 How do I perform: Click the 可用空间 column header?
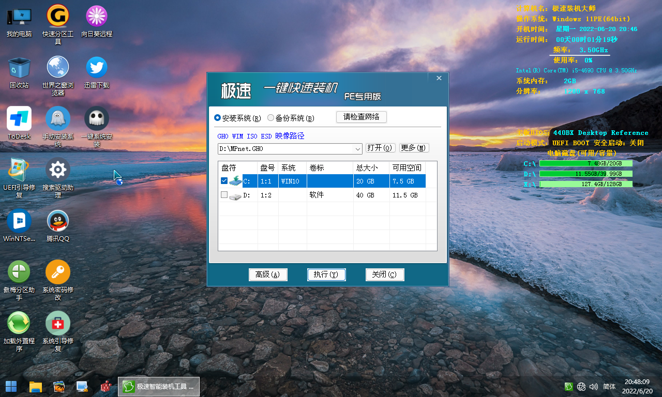(x=407, y=168)
